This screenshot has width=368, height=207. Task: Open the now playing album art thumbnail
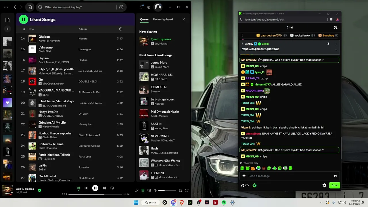point(7,190)
